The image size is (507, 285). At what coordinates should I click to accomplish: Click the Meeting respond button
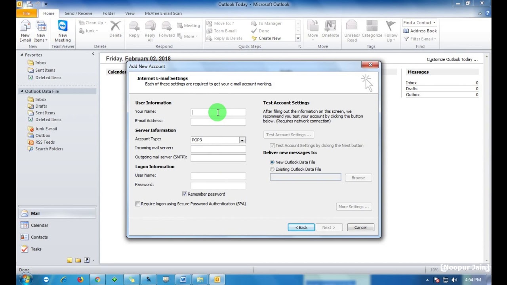[189, 26]
